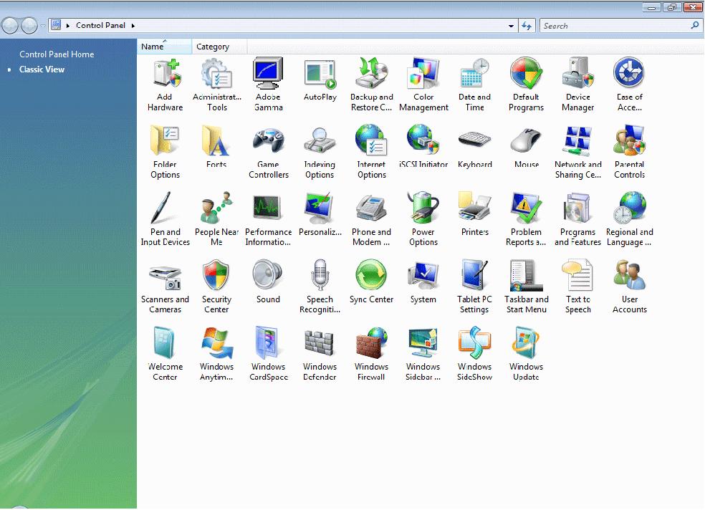Refresh the Control Panel view

tap(527, 26)
